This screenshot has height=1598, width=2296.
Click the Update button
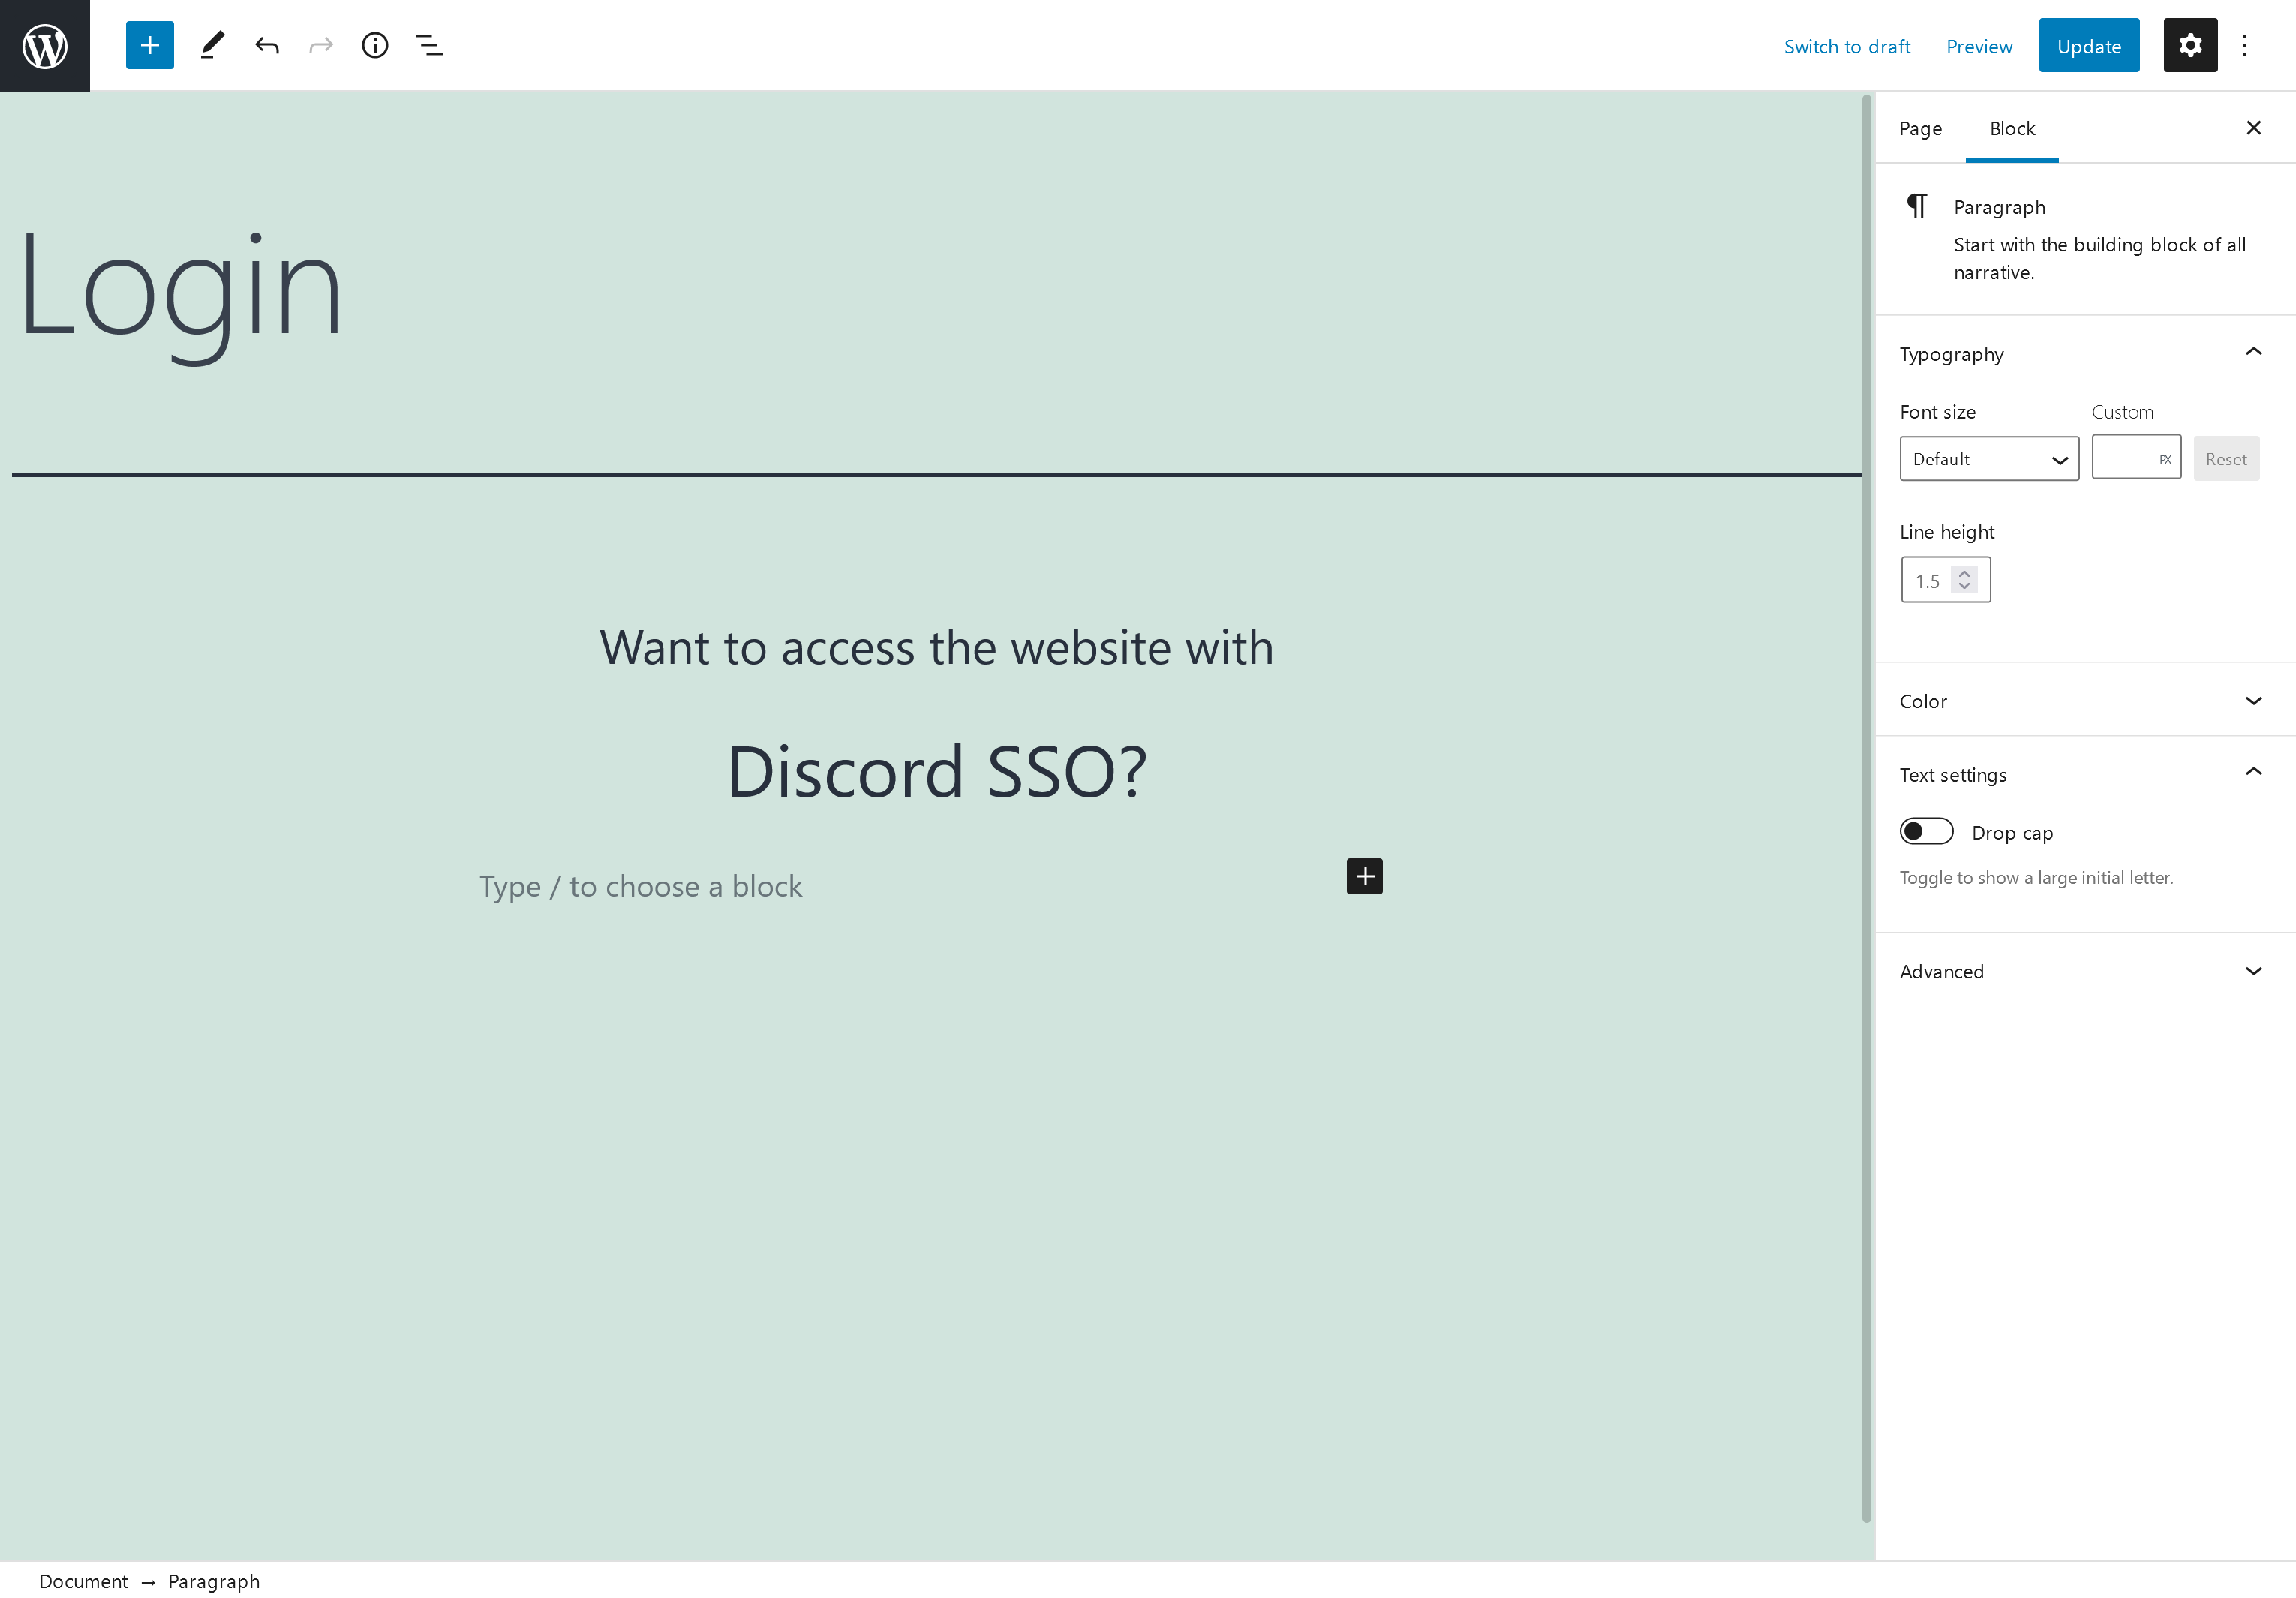(x=2088, y=46)
